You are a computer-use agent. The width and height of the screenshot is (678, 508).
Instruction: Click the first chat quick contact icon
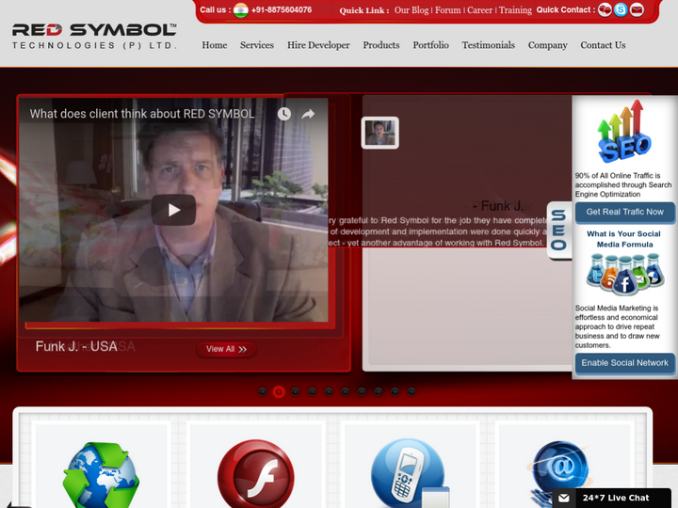[605, 10]
